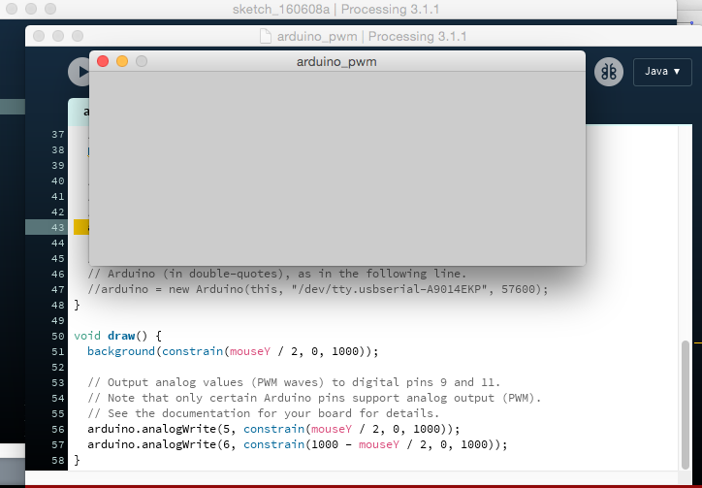The width and height of the screenshot is (702, 488).
Task: Click the sketch_160608a window title bar
Action: tap(335, 9)
